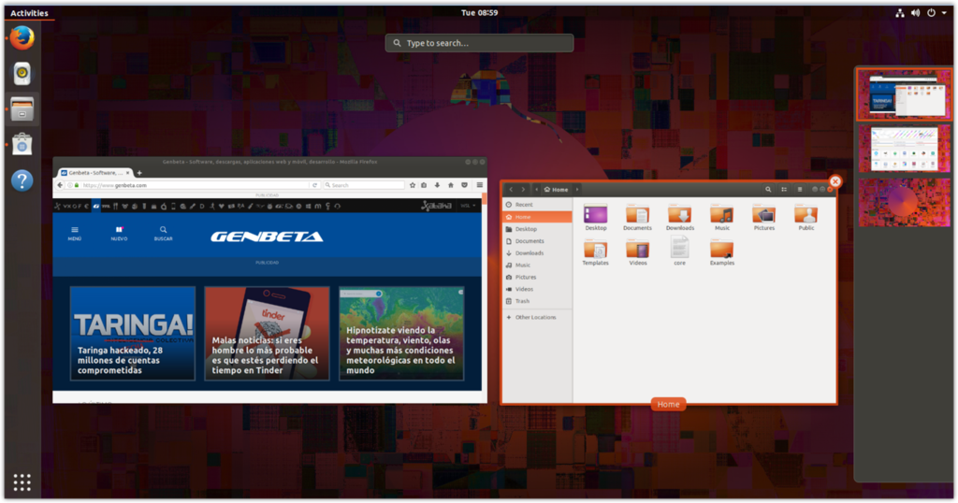Click the Firefox downloads arrow icon

[x=438, y=185]
